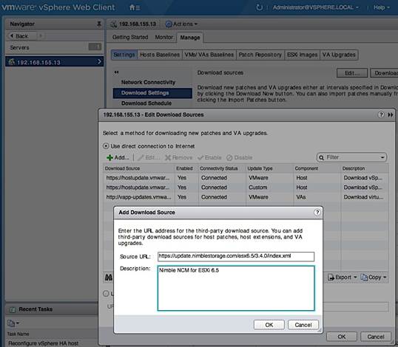Screen dimensions: 398x347
Task: Open the Export dropdown
Action: (x=343, y=278)
